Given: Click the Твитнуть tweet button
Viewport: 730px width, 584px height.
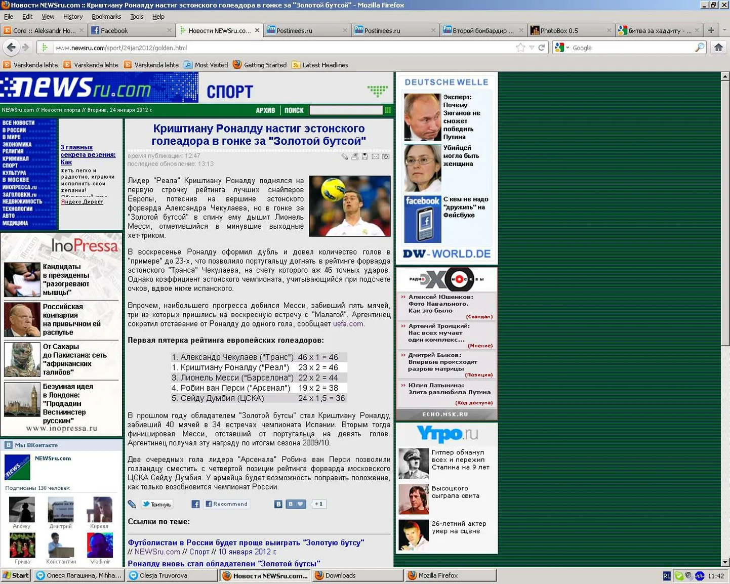Looking at the screenshot, I should 157,504.
